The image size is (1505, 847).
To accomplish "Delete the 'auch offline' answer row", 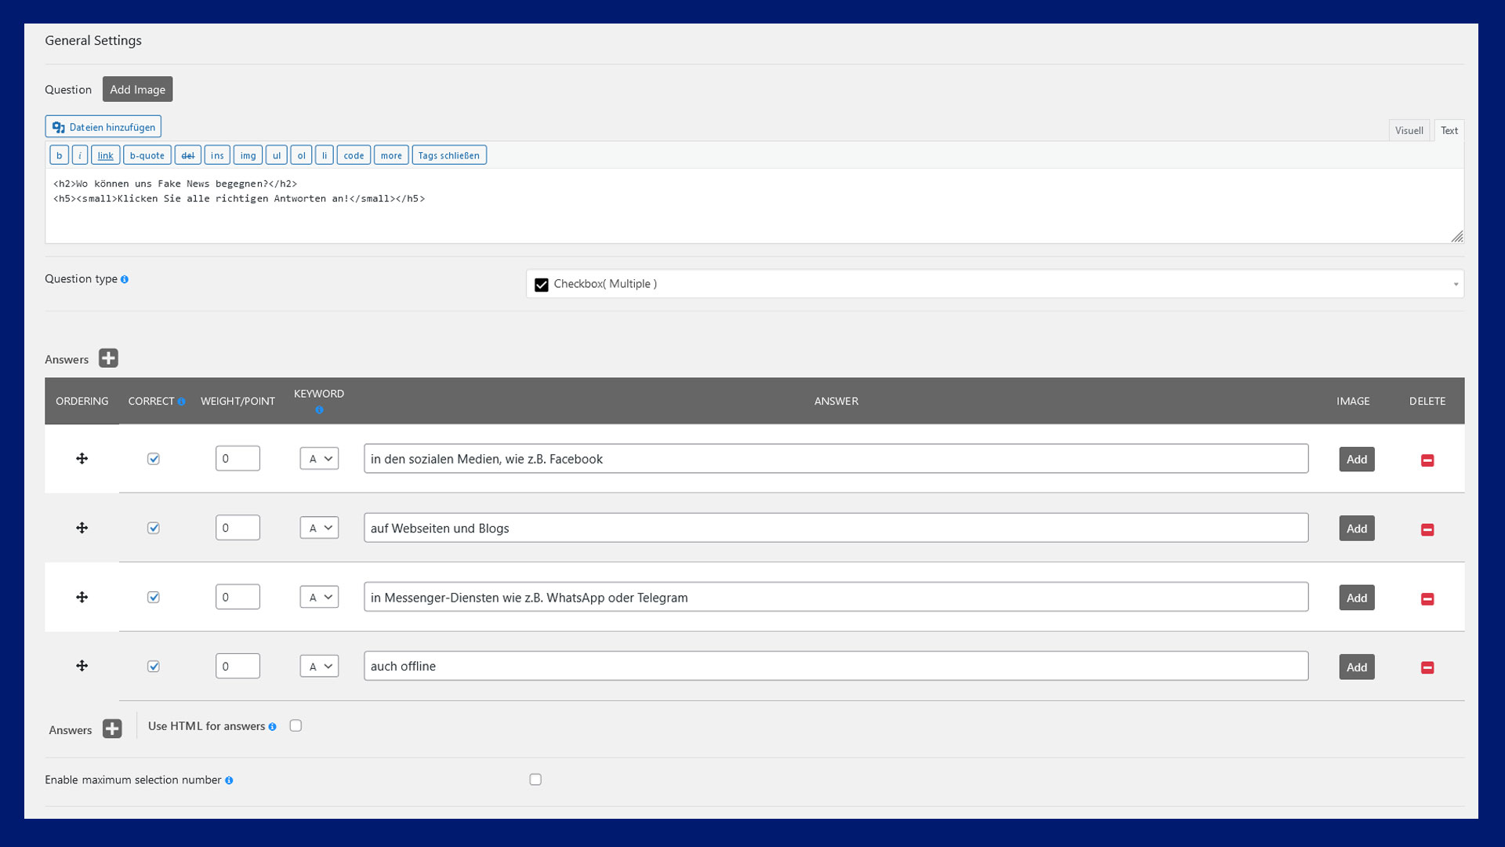I will (x=1427, y=667).
